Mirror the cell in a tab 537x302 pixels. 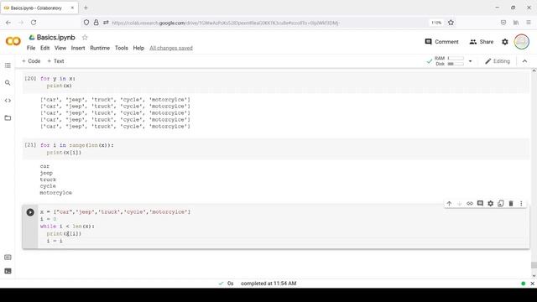point(501,203)
